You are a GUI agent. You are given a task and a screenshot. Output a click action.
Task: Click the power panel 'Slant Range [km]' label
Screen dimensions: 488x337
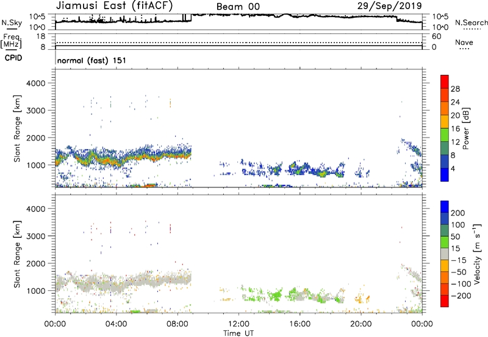click(x=17, y=128)
